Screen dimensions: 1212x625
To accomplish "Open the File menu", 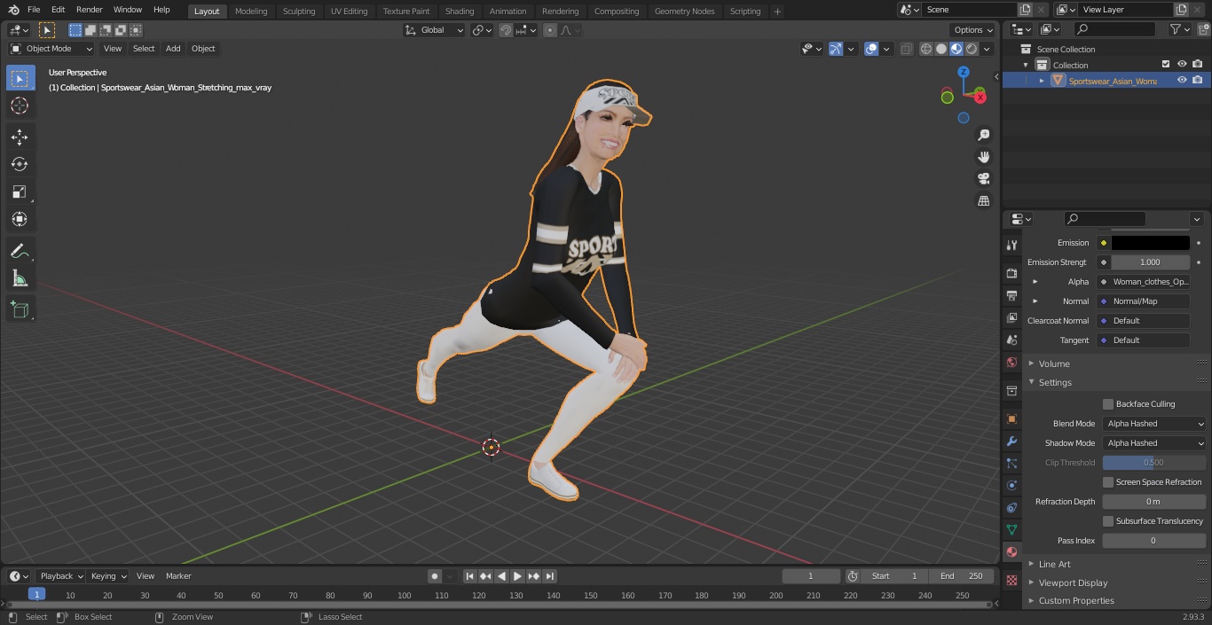I will (34, 10).
